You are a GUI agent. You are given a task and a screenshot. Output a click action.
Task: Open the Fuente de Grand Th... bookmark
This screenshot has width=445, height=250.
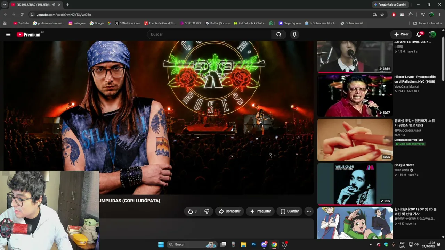pyautogui.click(x=160, y=23)
